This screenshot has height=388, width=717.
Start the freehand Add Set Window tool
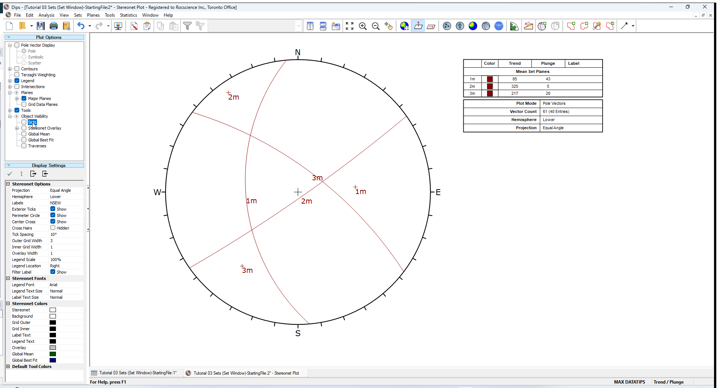coord(584,26)
